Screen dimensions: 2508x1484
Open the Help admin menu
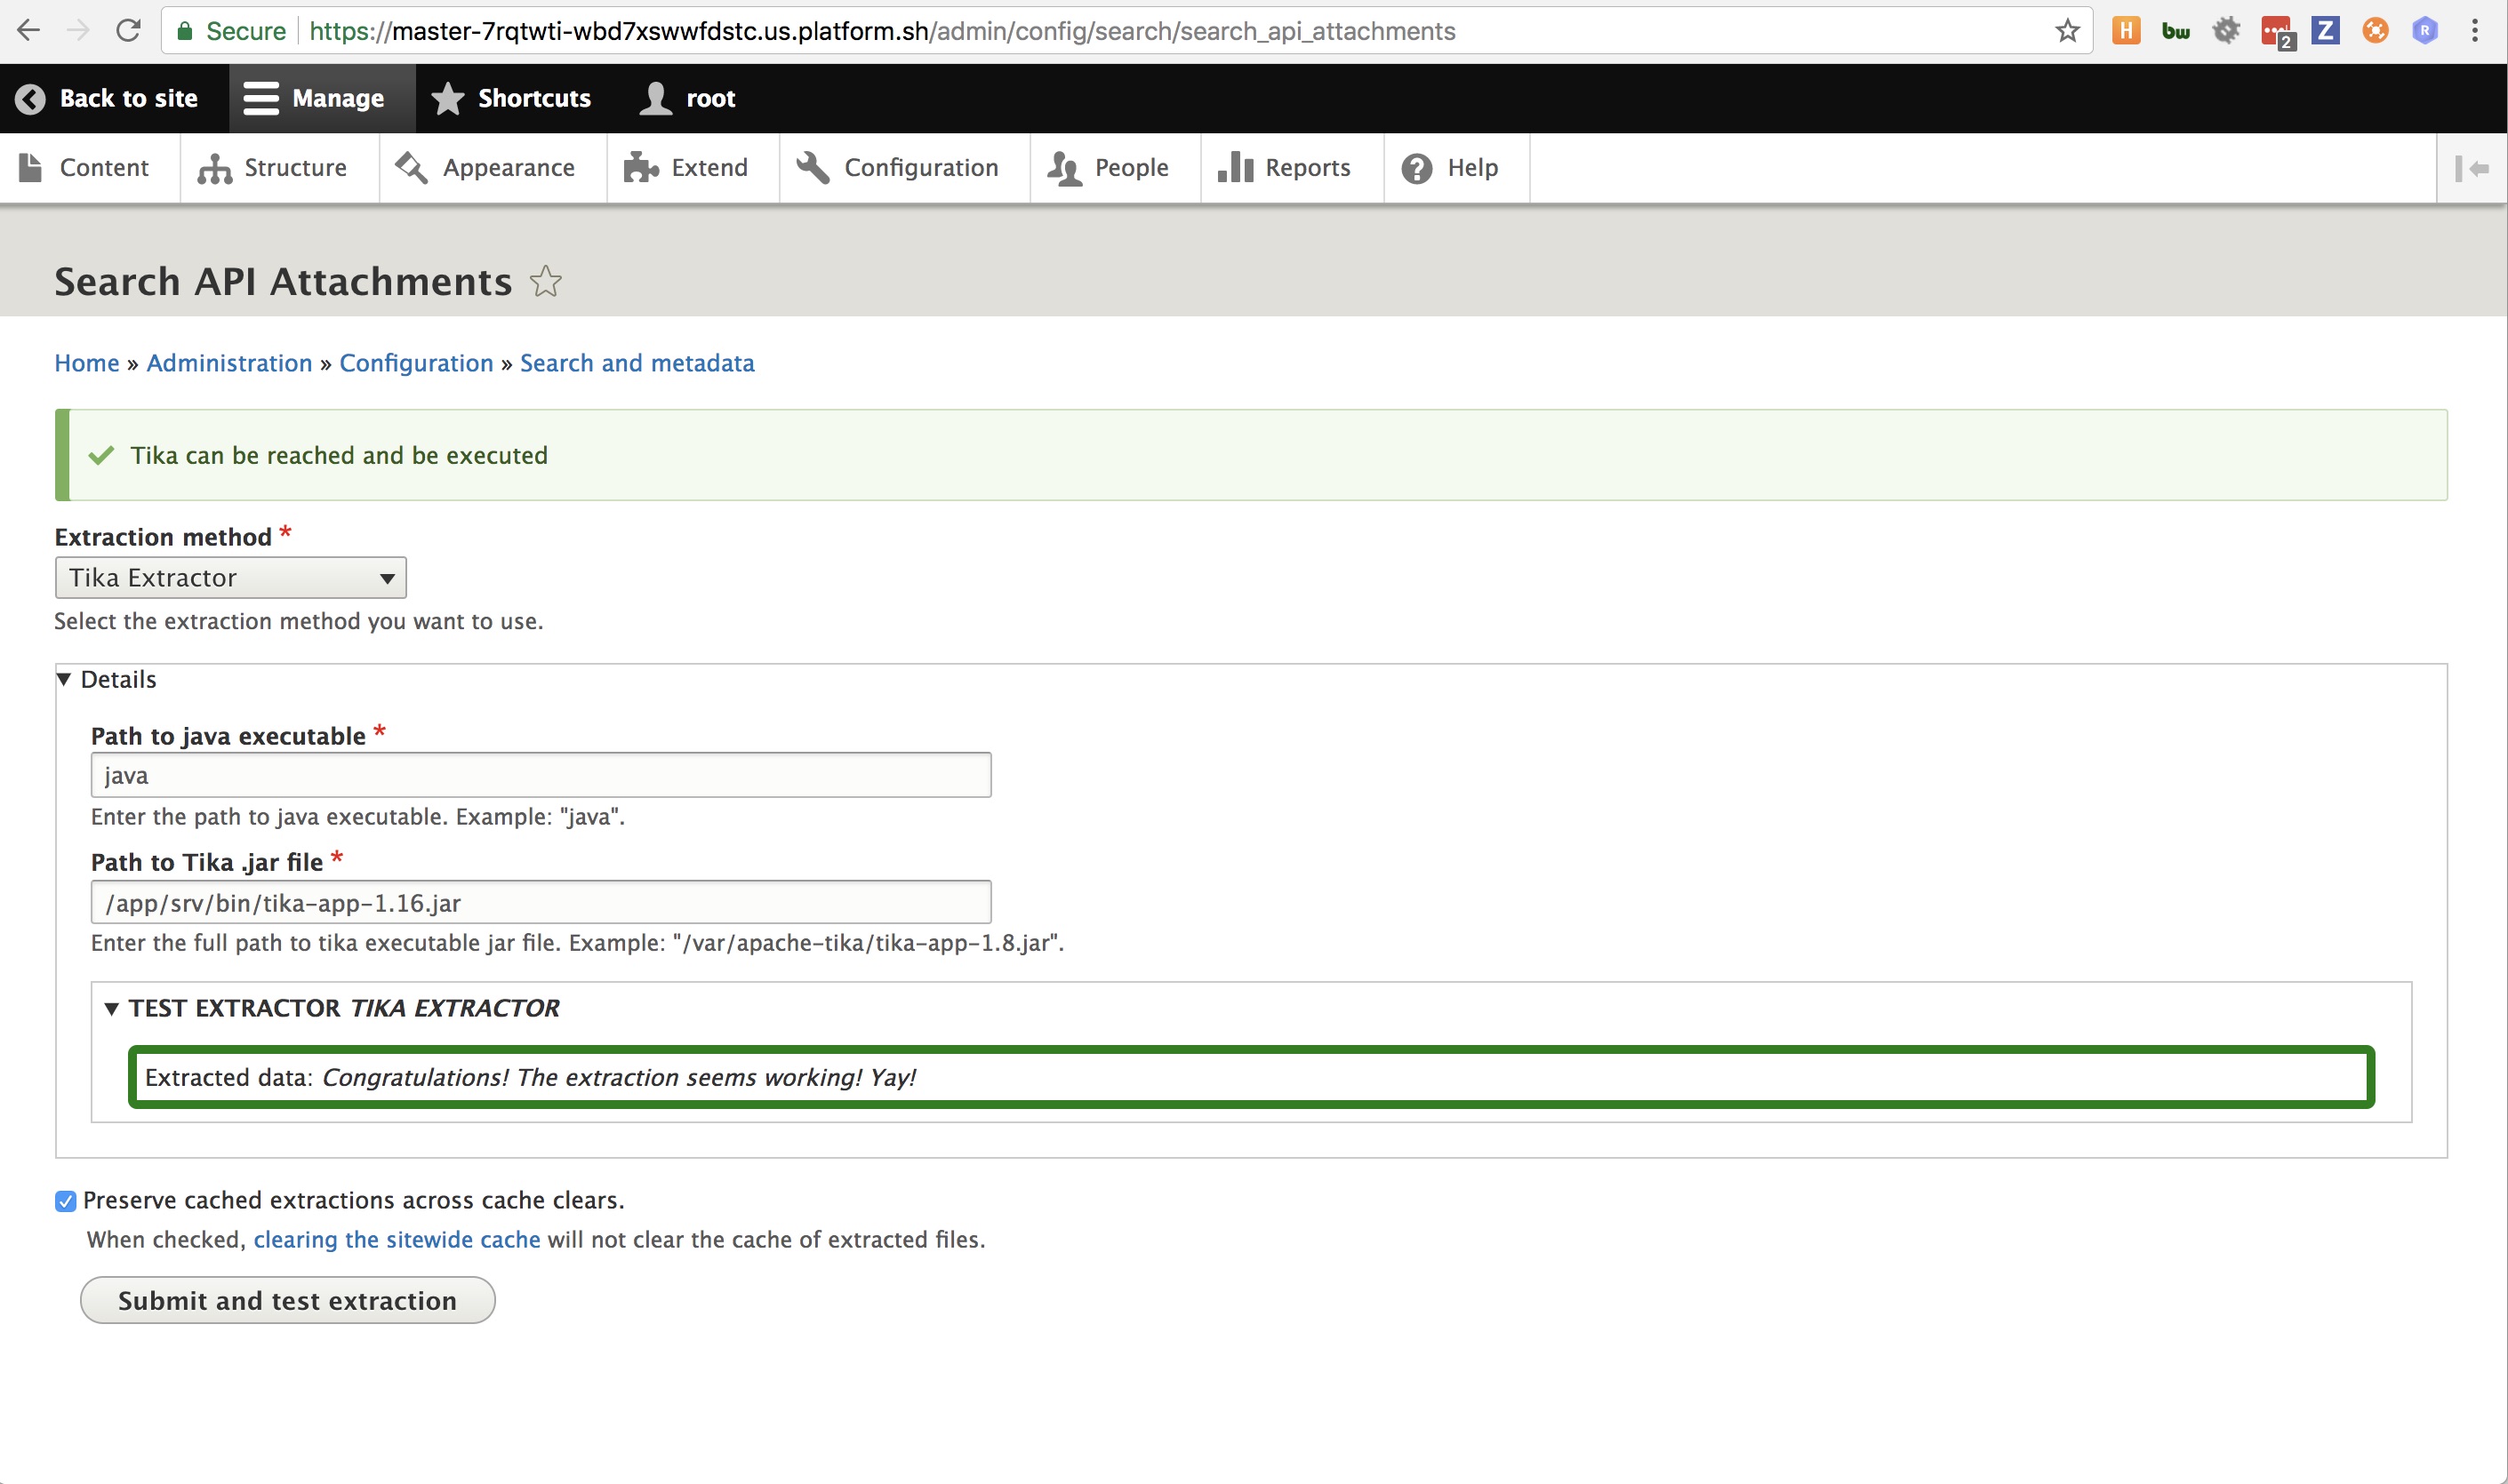pyautogui.click(x=1456, y=168)
